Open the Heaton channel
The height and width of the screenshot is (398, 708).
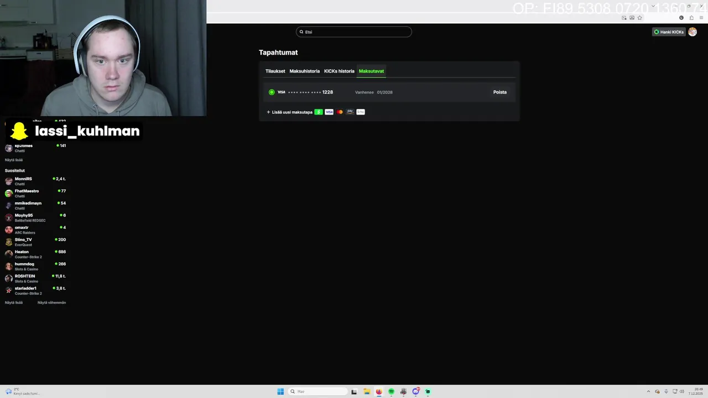[x=35, y=254]
